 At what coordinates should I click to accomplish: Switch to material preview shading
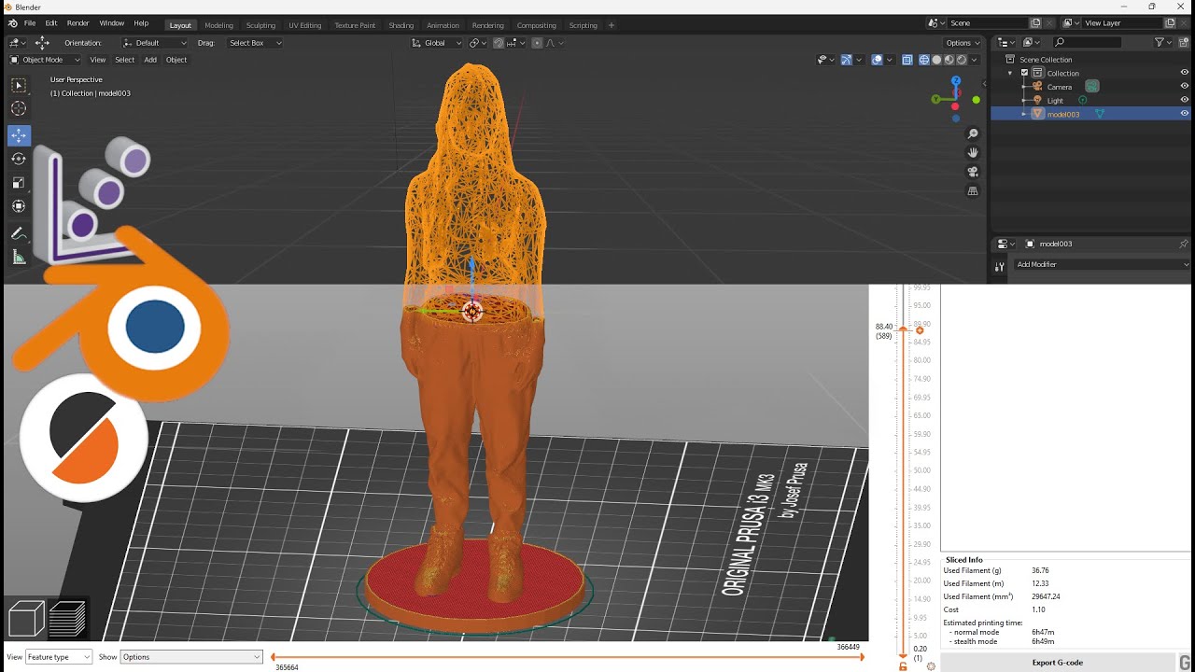coord(949,60)
